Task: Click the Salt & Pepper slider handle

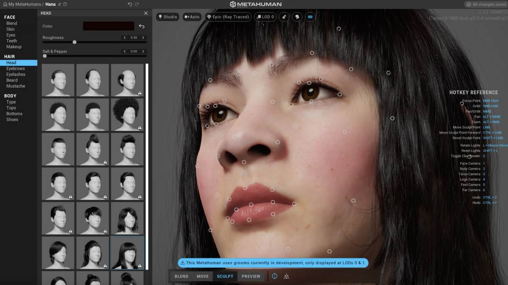Action: tap(45, 56)
